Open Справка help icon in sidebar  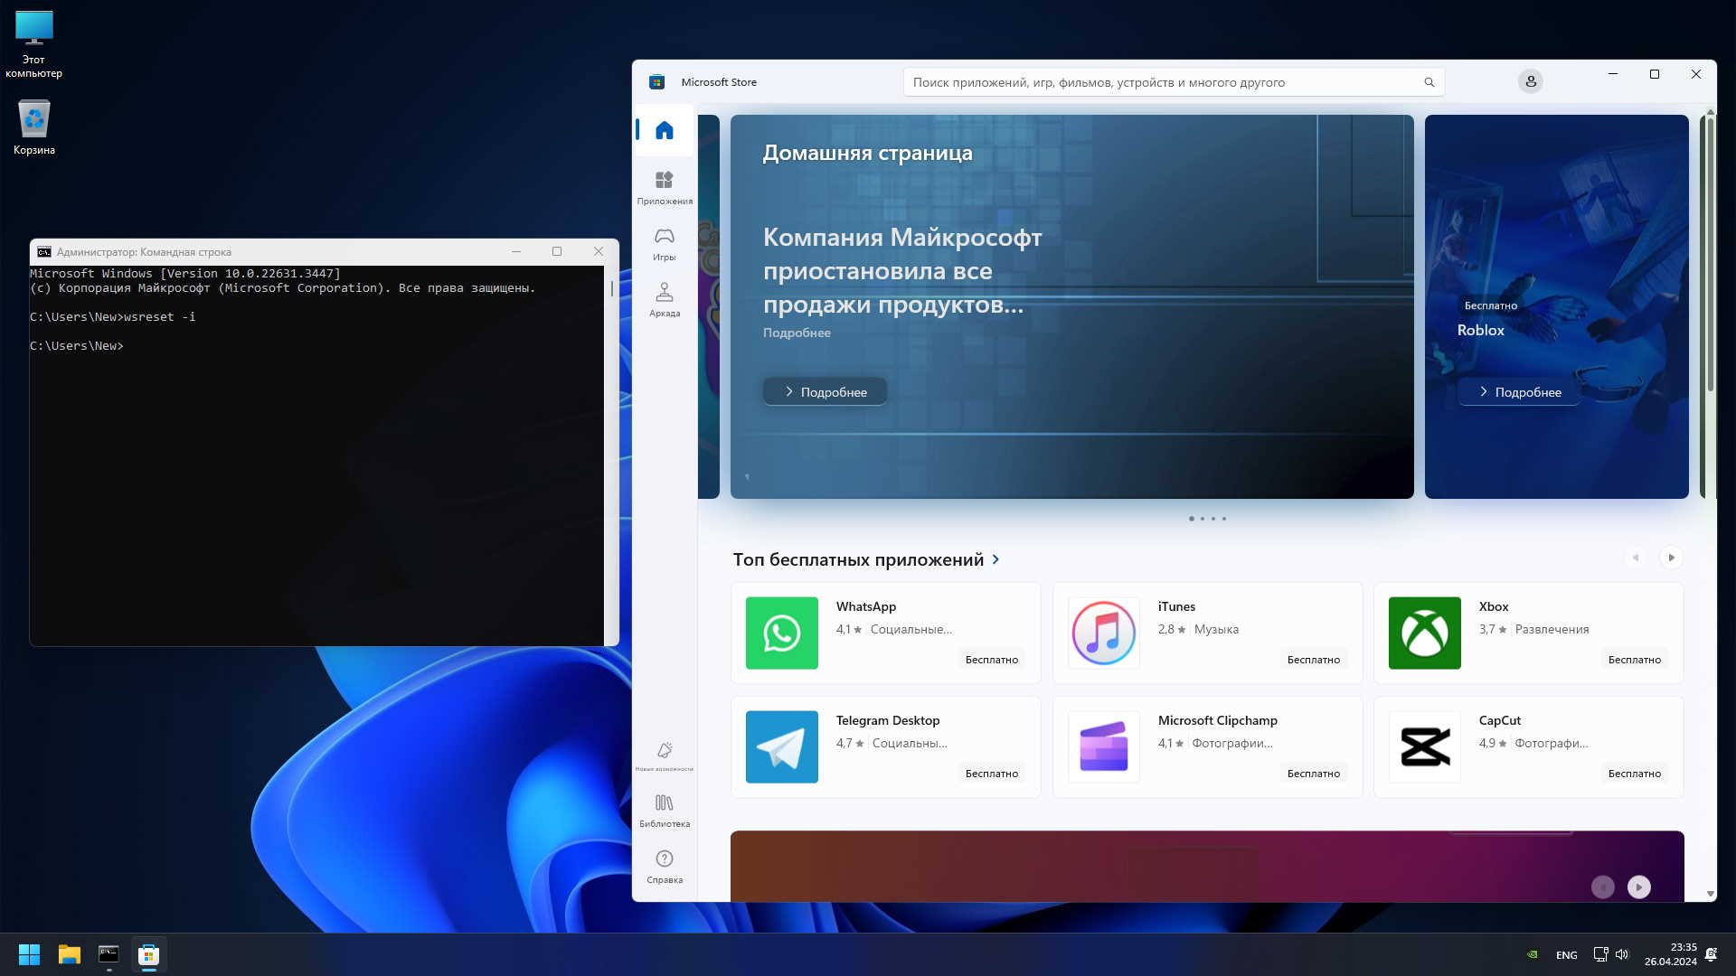click(664, 866)
